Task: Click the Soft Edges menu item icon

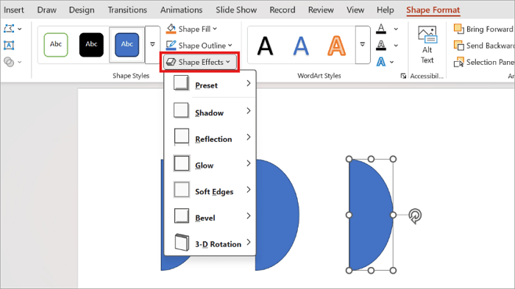Action: tap(181, 190)
